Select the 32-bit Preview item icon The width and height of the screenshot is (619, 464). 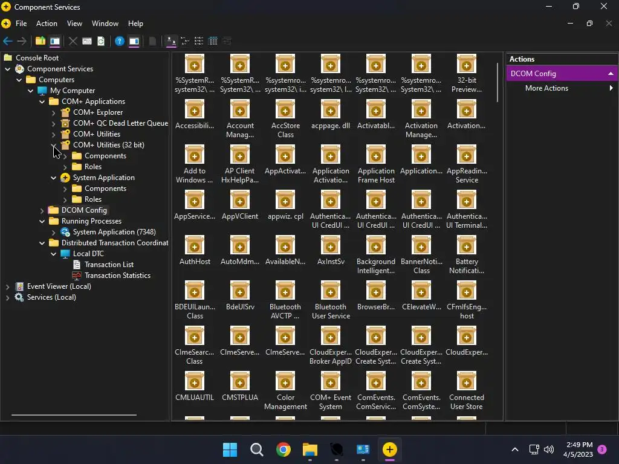click(x=466, y=64)
